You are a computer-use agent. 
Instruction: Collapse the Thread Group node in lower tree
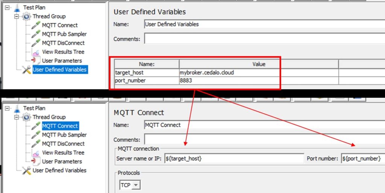point(17,117)
